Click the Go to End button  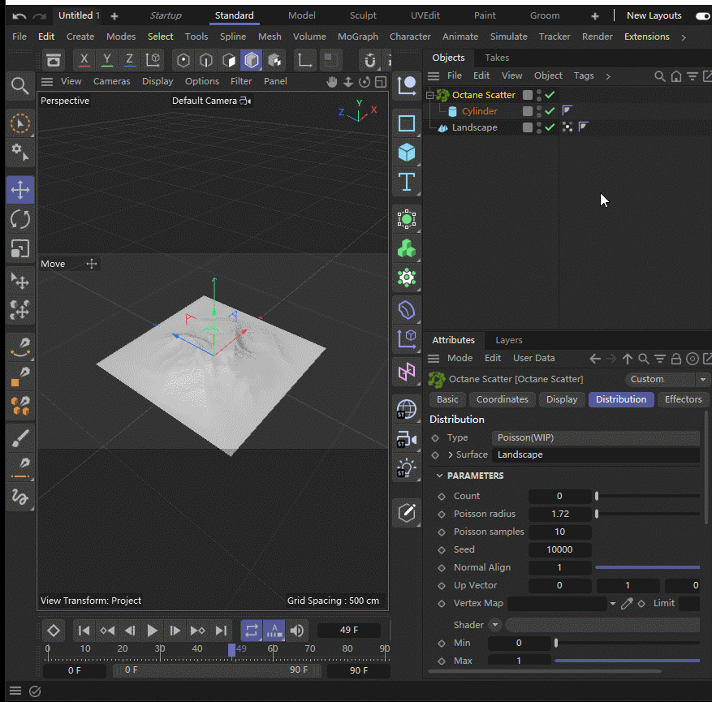[x=221, y=631]
